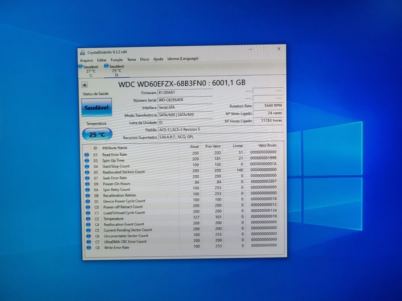
Task: Click the Interface field Serial ATA
Action: pyautogui.click(x=185, y=107)
